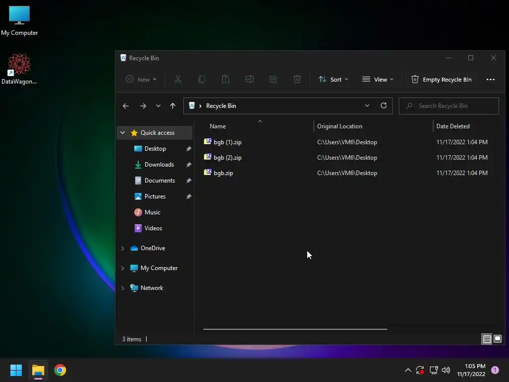509x382 pixels.
Task: Select the bgb (2).zip file
Action: click(x=228, y=158)
